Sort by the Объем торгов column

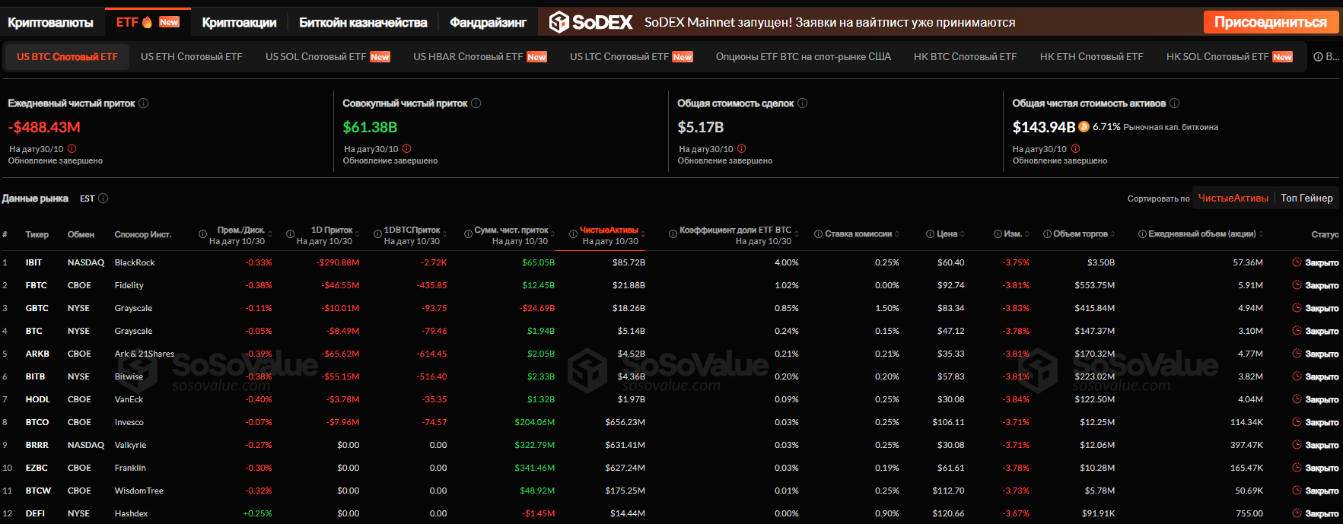(x=1114, y=234)
